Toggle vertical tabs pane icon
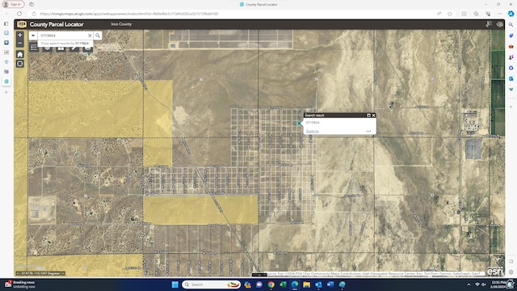The height and width of the screenshot is (291, 517). (6, 23)
